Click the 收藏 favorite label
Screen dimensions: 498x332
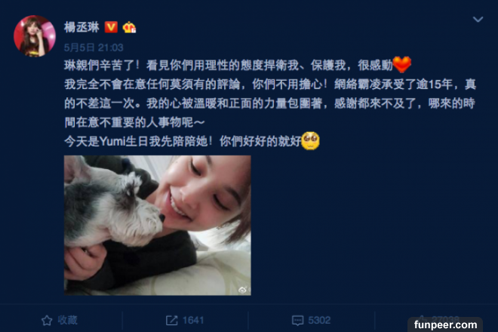[x=67, y=320]
